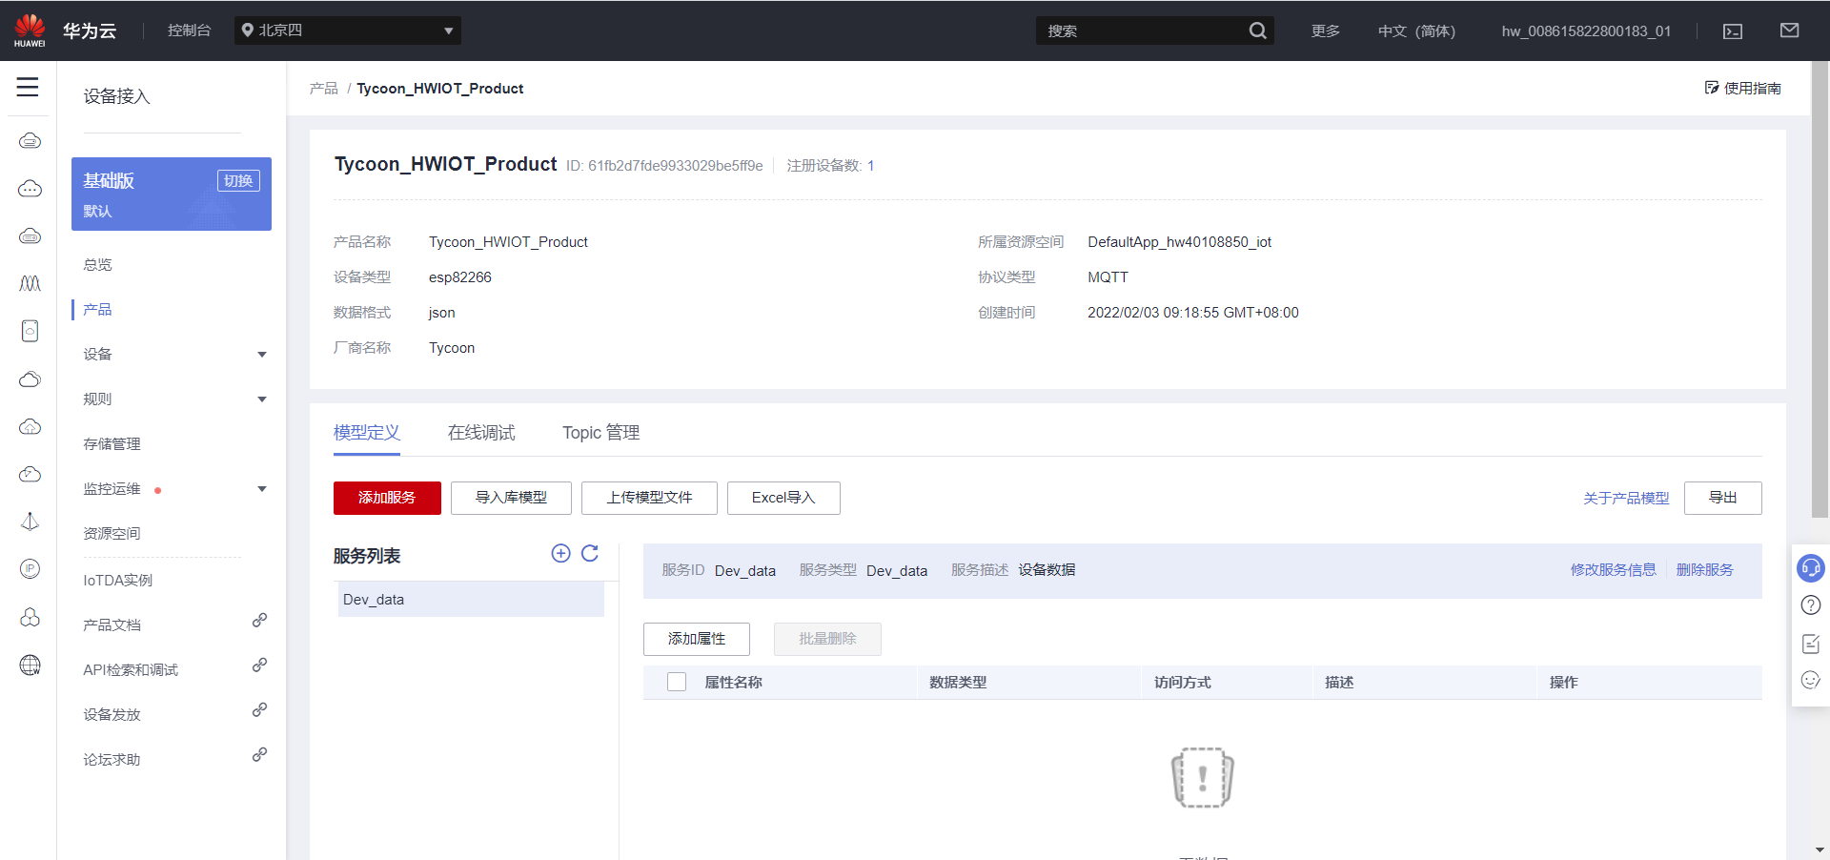Click the cloud-upload icon in left rail
The width and height of the screenshot is (1830, 860).
tap(30, 426)
